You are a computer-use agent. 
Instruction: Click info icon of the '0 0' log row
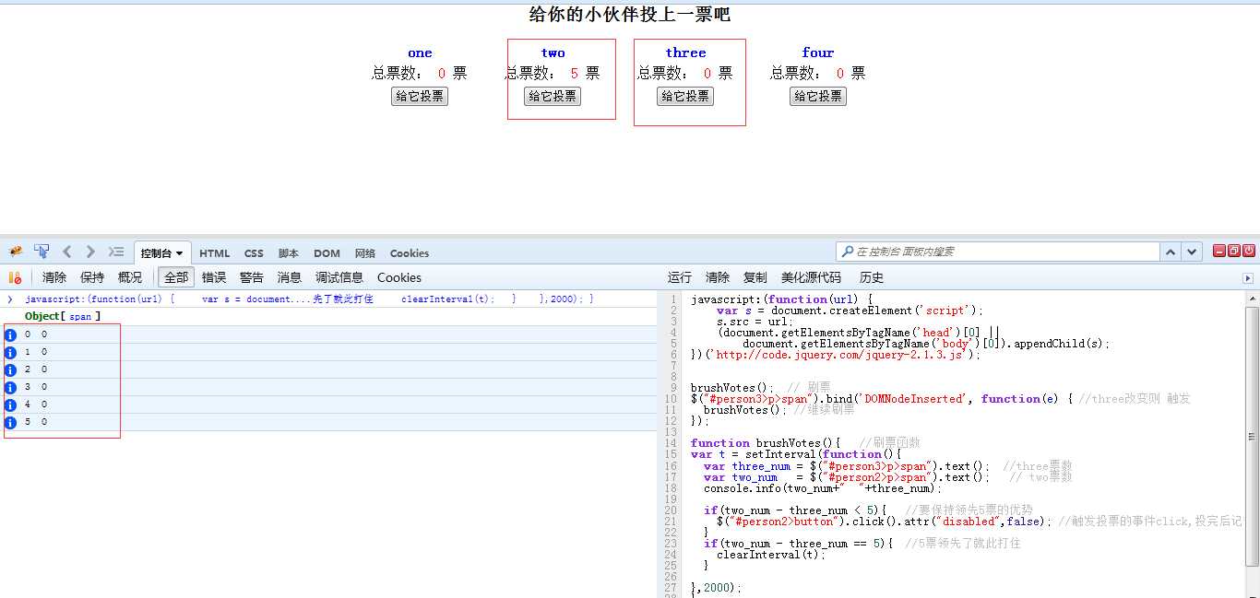pos(11,334)
